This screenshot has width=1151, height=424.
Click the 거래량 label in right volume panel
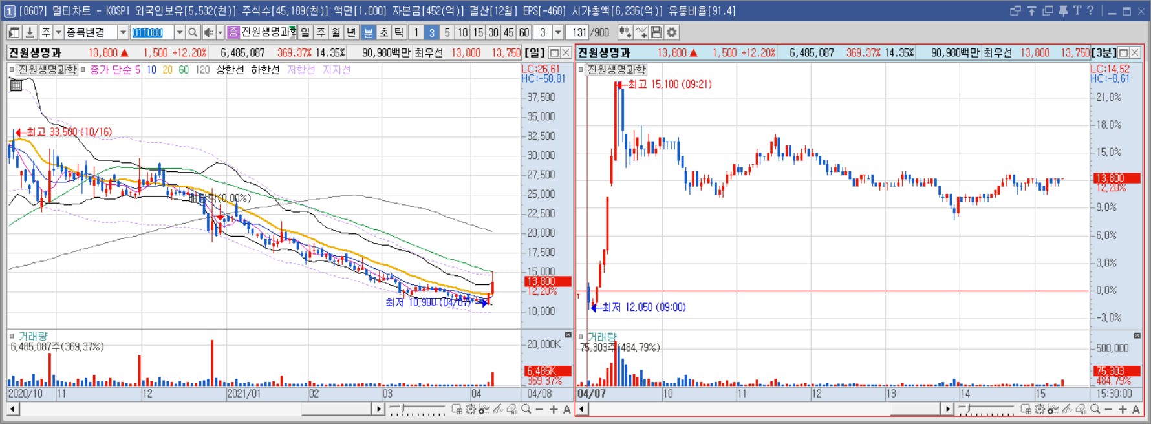[602, 337]
